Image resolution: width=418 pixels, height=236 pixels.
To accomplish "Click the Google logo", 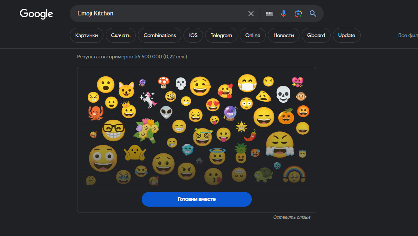I will click(36, 14).
